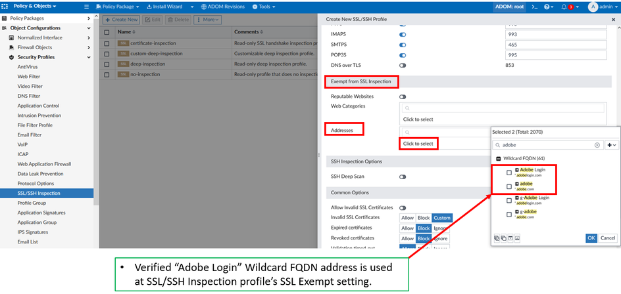Open the More actions dropdown

tap(207, 20)
